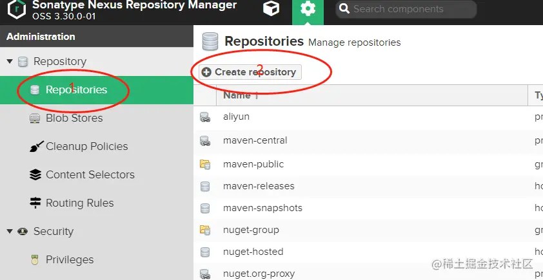Select Security in the Administration tree
The height and width of the screenshot is (280, 543).
click(54, 231)
